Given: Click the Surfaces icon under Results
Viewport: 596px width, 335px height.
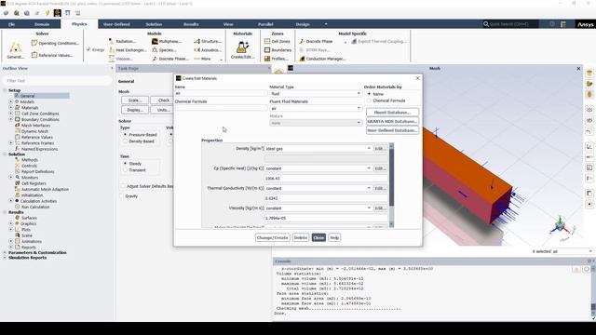Looking at the screenshot, I should click(x=17, y=218).
